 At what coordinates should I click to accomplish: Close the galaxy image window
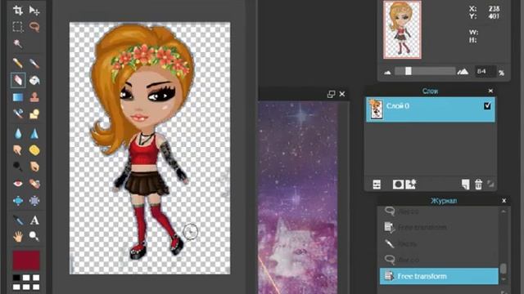tap(342, 95)
